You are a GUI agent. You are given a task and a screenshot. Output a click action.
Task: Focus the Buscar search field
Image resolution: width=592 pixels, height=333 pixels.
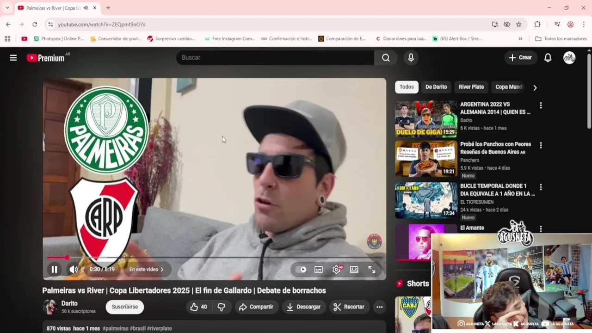coord(275,58)
